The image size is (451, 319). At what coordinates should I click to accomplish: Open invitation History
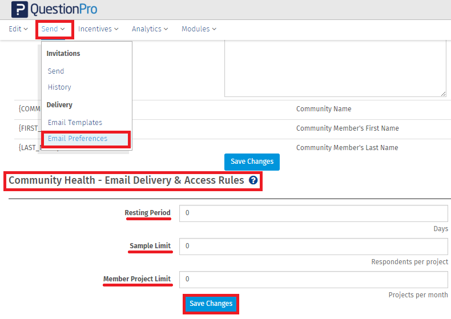(x=59, y=87)
